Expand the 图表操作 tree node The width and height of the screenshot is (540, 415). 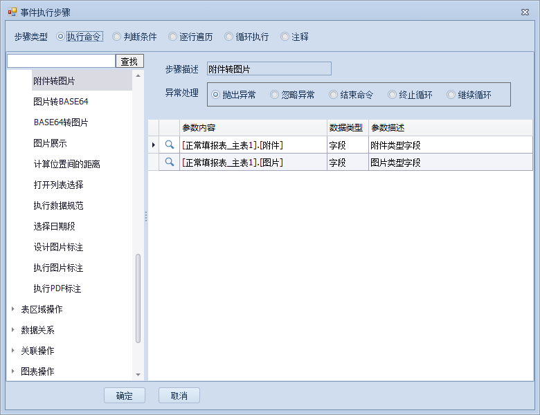13,371
